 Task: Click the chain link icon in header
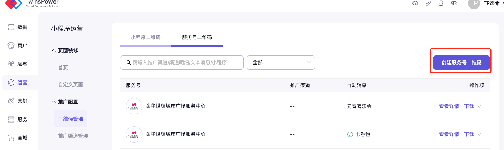tap(428, 3)
